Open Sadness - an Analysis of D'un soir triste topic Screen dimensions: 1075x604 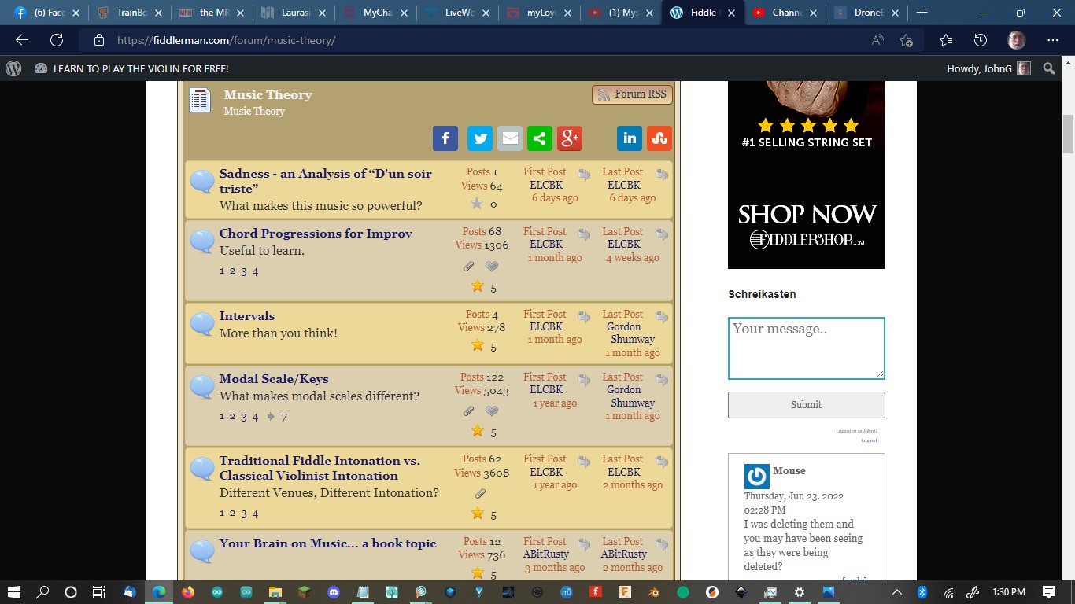click(x=325, y=181)
